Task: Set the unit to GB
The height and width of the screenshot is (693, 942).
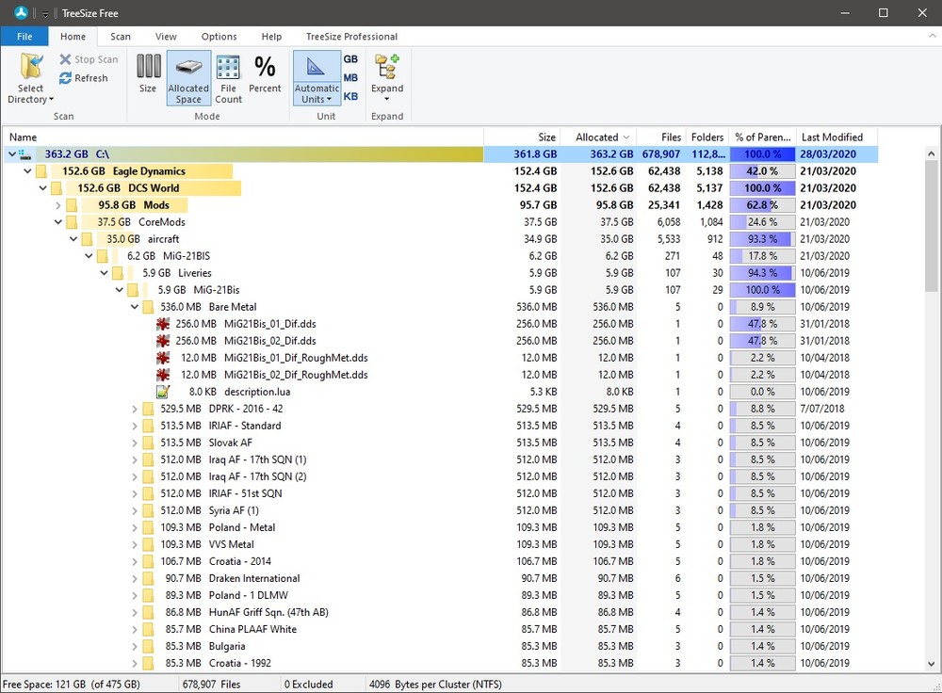Action: point(350,59)
